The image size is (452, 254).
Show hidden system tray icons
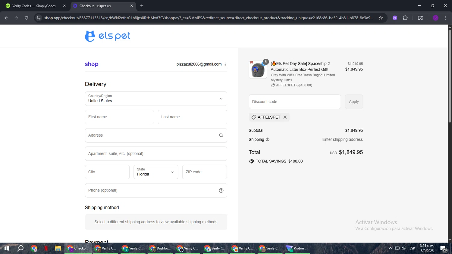click(x=390, y=248)
